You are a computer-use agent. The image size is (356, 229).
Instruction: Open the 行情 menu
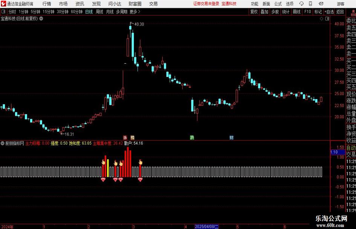[47, 4]
